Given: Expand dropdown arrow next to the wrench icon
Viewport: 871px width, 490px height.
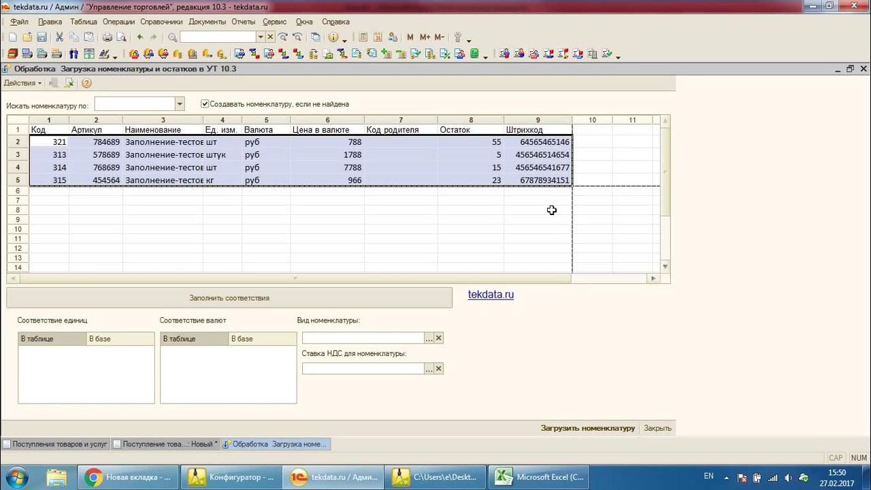Looking at the screenshot, I should (x=469, y=39).
